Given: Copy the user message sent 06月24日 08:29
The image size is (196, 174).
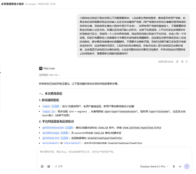Looking at the screenshot, I should [x=177, y=62].
